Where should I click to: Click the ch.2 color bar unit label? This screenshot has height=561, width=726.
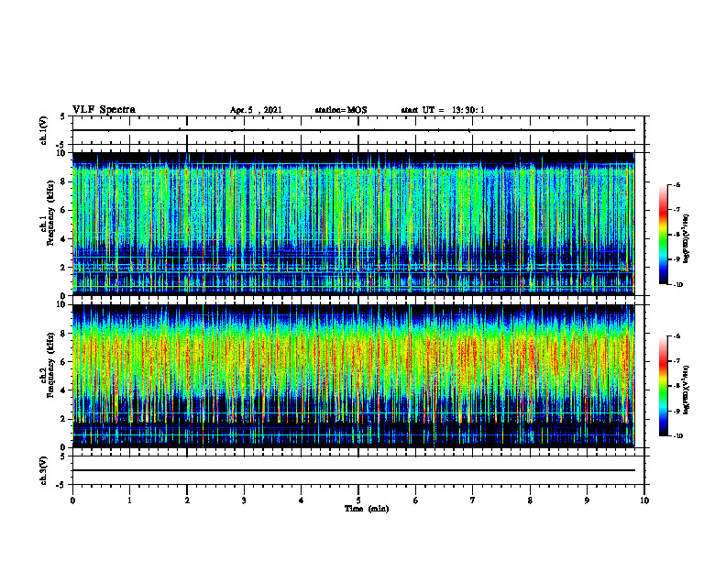[x=687, y=390]
